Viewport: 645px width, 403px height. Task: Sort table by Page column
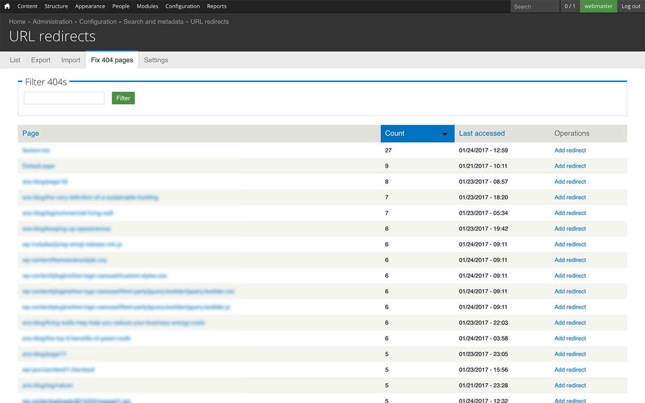coord(31,133)
